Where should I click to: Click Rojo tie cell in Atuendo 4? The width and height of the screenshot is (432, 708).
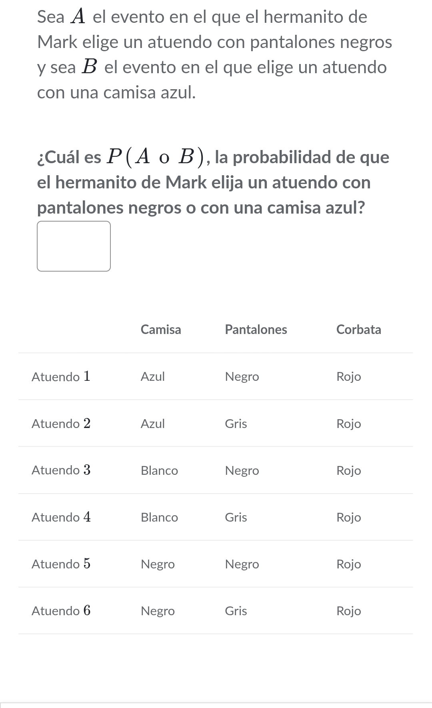pos(349,517)
